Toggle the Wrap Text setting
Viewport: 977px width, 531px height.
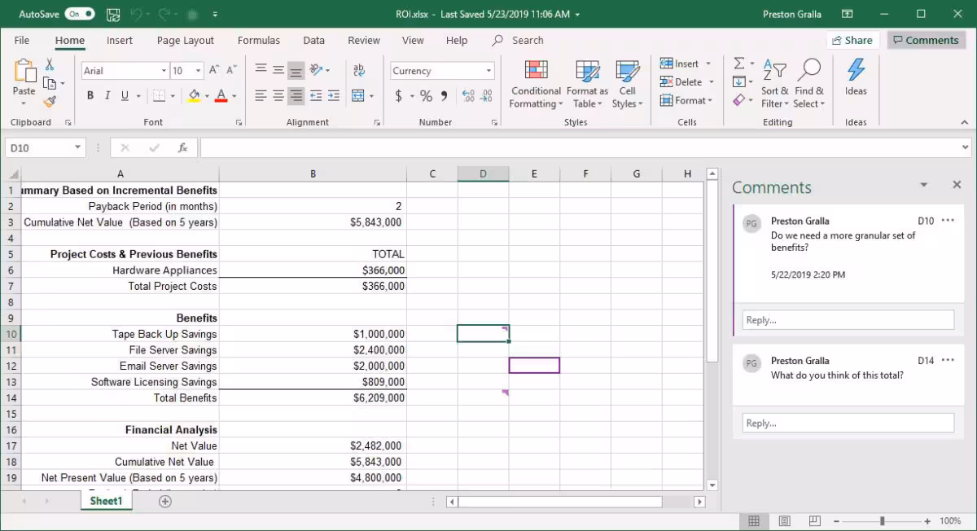[358, 71]
